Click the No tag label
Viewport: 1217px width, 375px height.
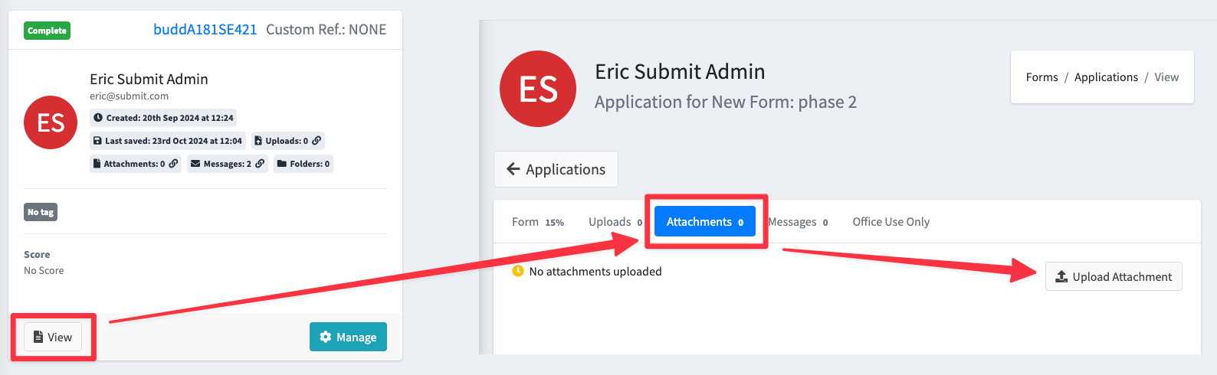tap(41, 212)
